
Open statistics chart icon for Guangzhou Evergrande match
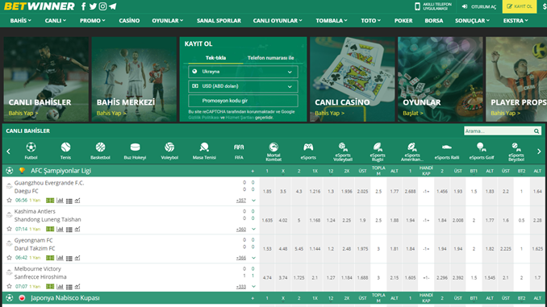(x=60, y=201)
